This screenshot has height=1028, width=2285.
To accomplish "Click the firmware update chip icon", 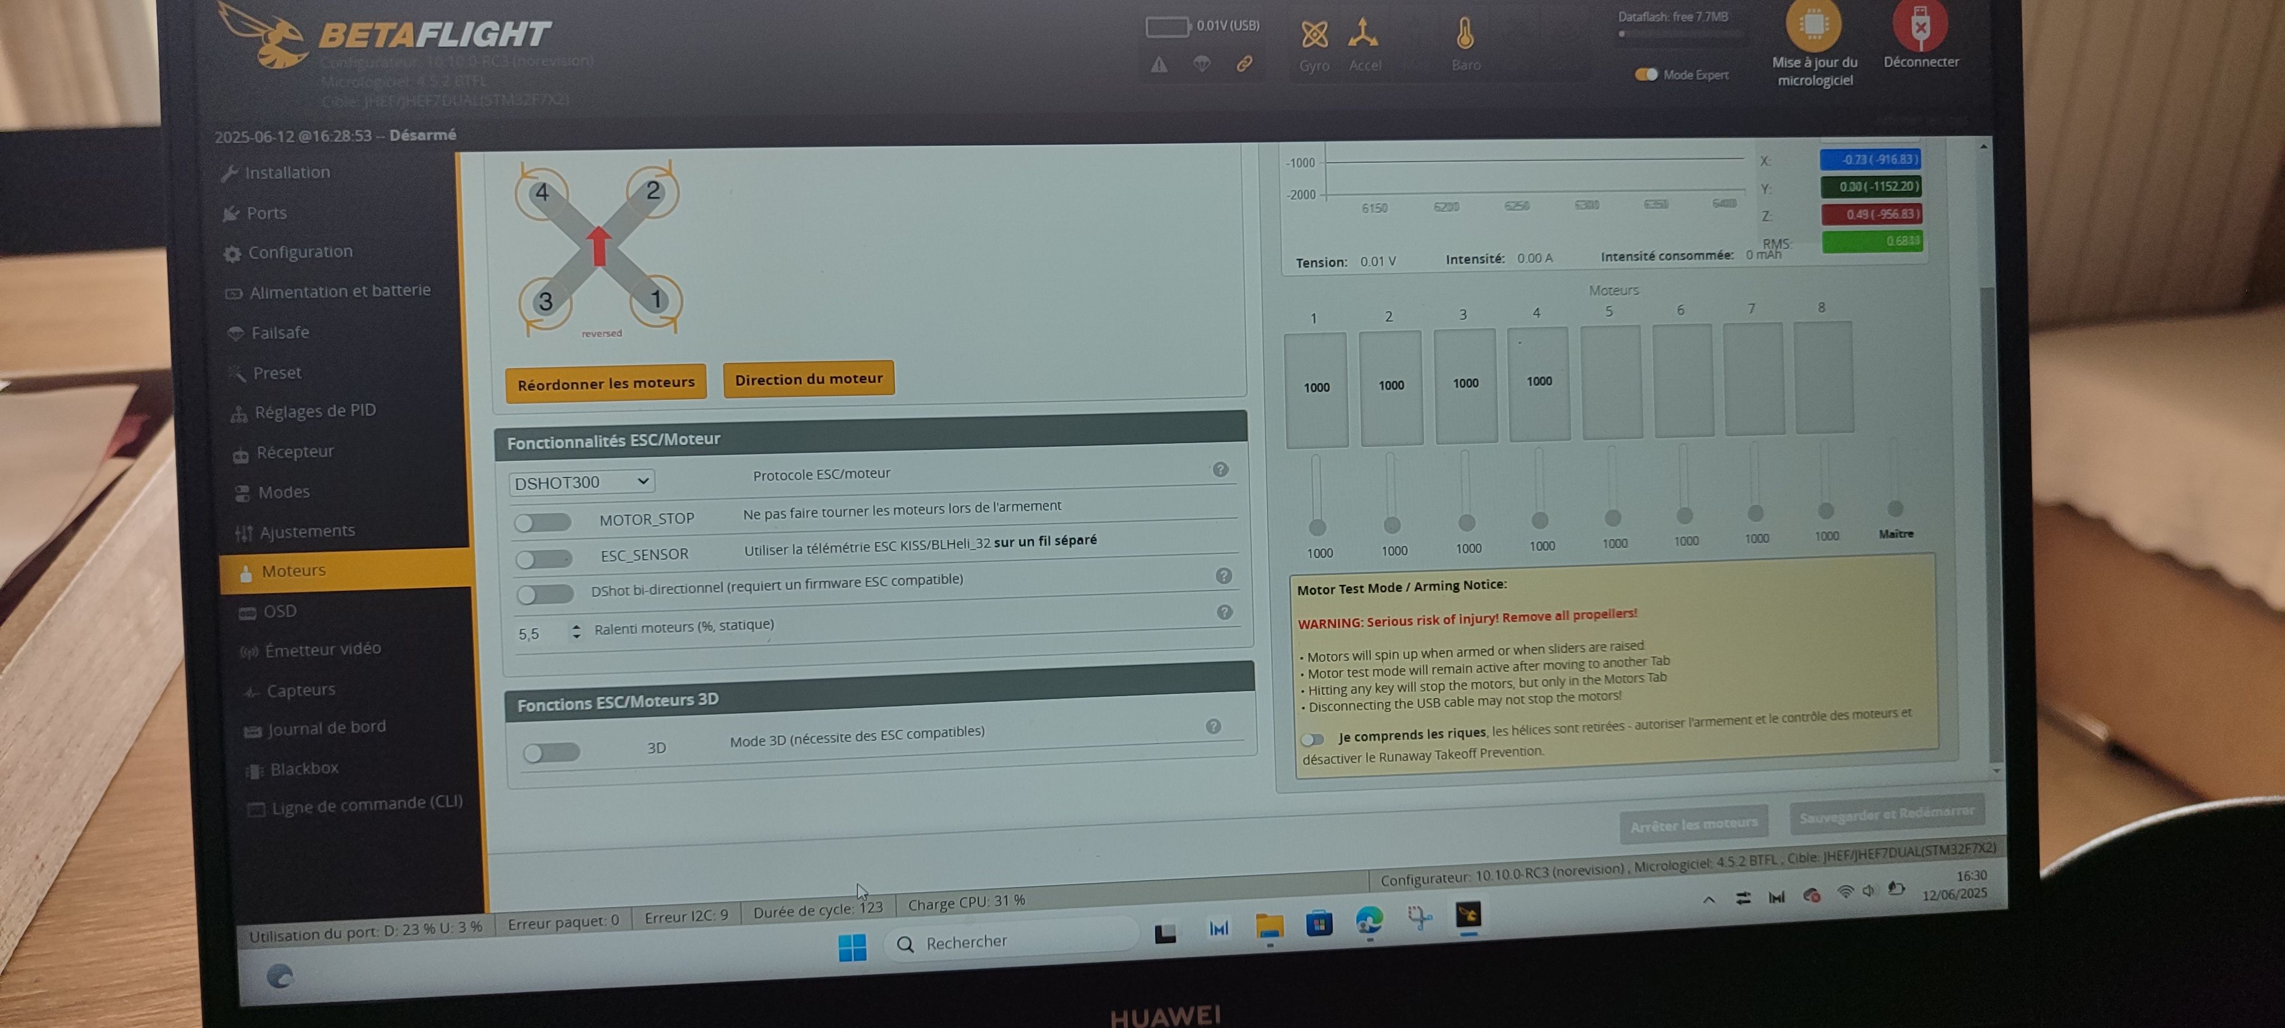I will pyautogui.click(x=1813, y=25).
